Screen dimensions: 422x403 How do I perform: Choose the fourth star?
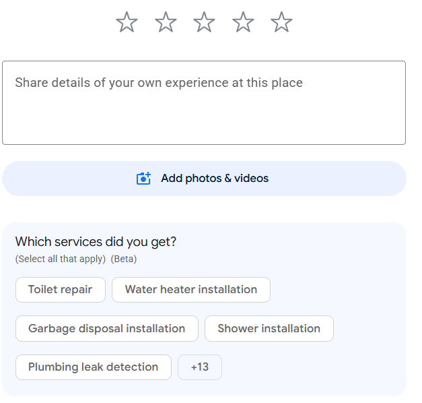click(x=243, y=22)
